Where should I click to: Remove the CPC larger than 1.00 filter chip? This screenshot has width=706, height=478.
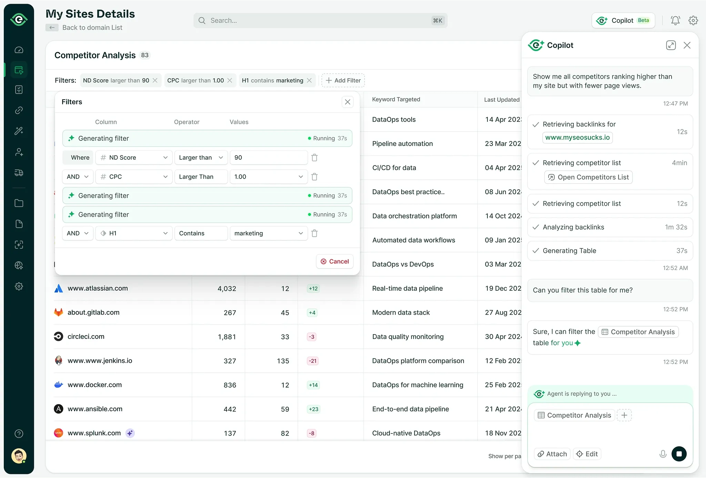pyautogui.click(x=230, y=80)
